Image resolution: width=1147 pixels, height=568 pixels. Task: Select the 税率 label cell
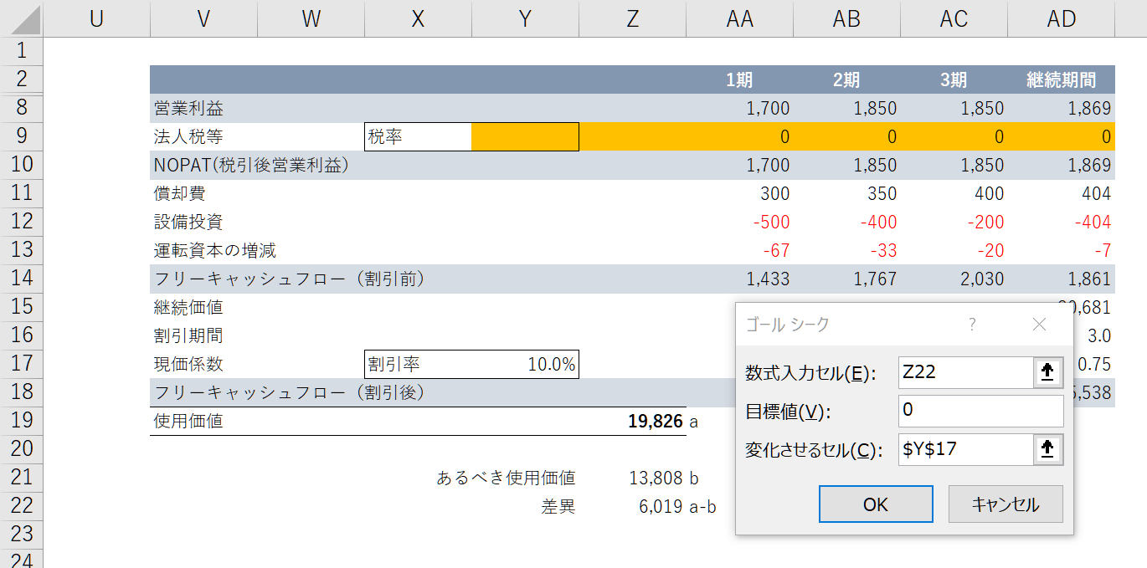point(417,136)
